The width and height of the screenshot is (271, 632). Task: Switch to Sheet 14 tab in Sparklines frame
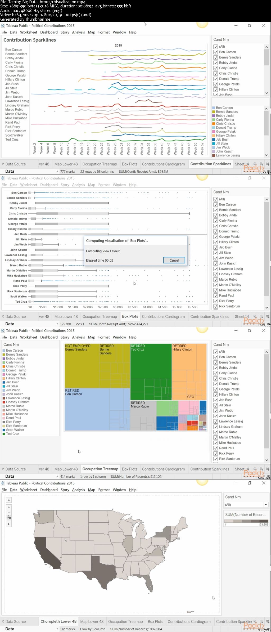[242, 164]
